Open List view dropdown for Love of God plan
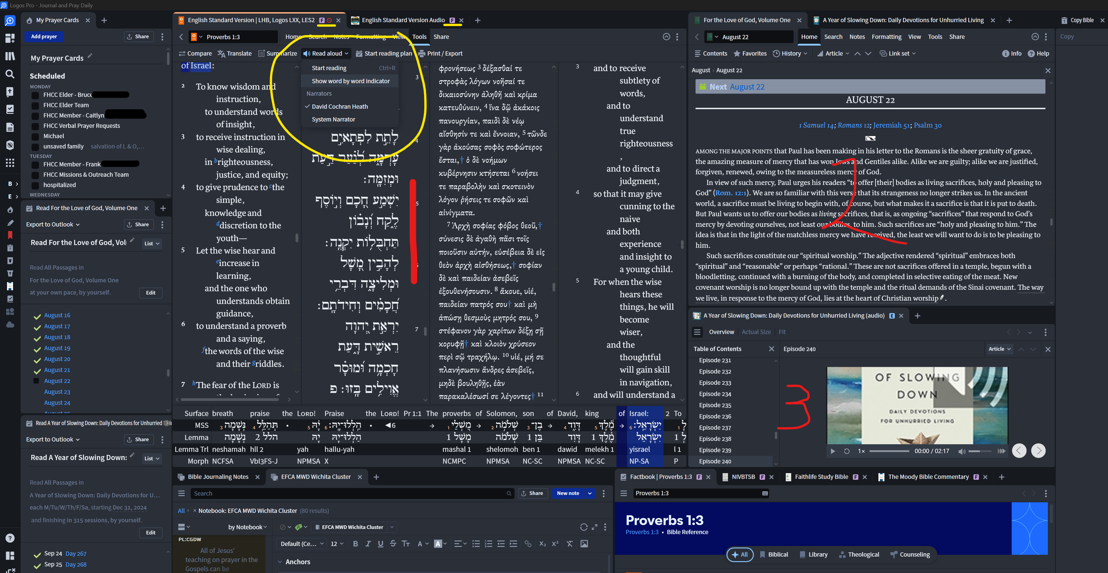Viewport: 1108px width, 573px height. click(x=152, y=244)
